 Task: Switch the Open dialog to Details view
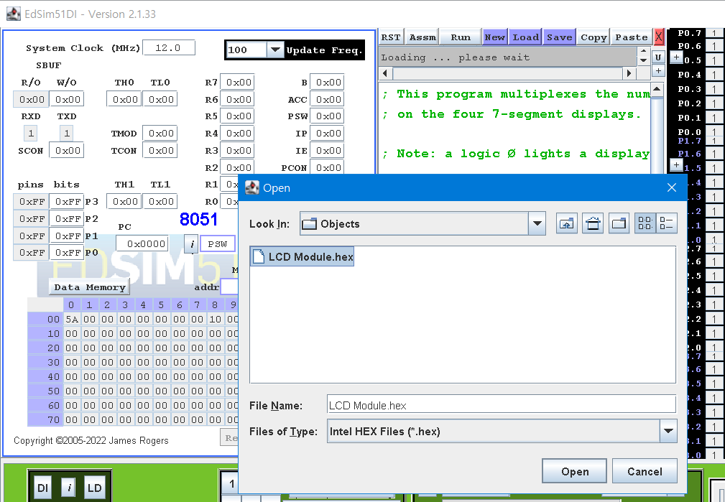click(x=667, y=224)
